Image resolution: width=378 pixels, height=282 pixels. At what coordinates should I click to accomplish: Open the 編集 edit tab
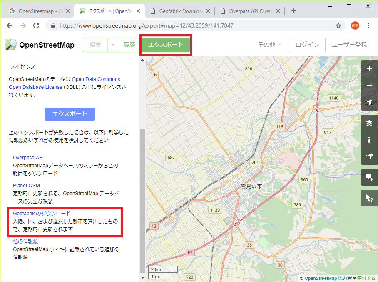tap(95, 45)
